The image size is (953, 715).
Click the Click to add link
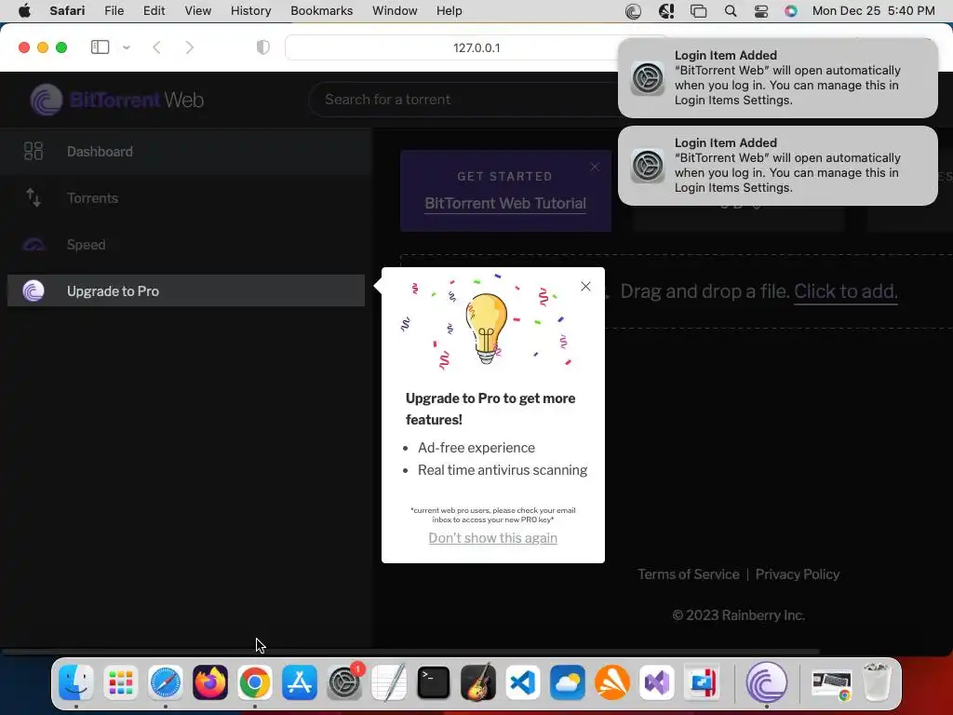point(845,291)
